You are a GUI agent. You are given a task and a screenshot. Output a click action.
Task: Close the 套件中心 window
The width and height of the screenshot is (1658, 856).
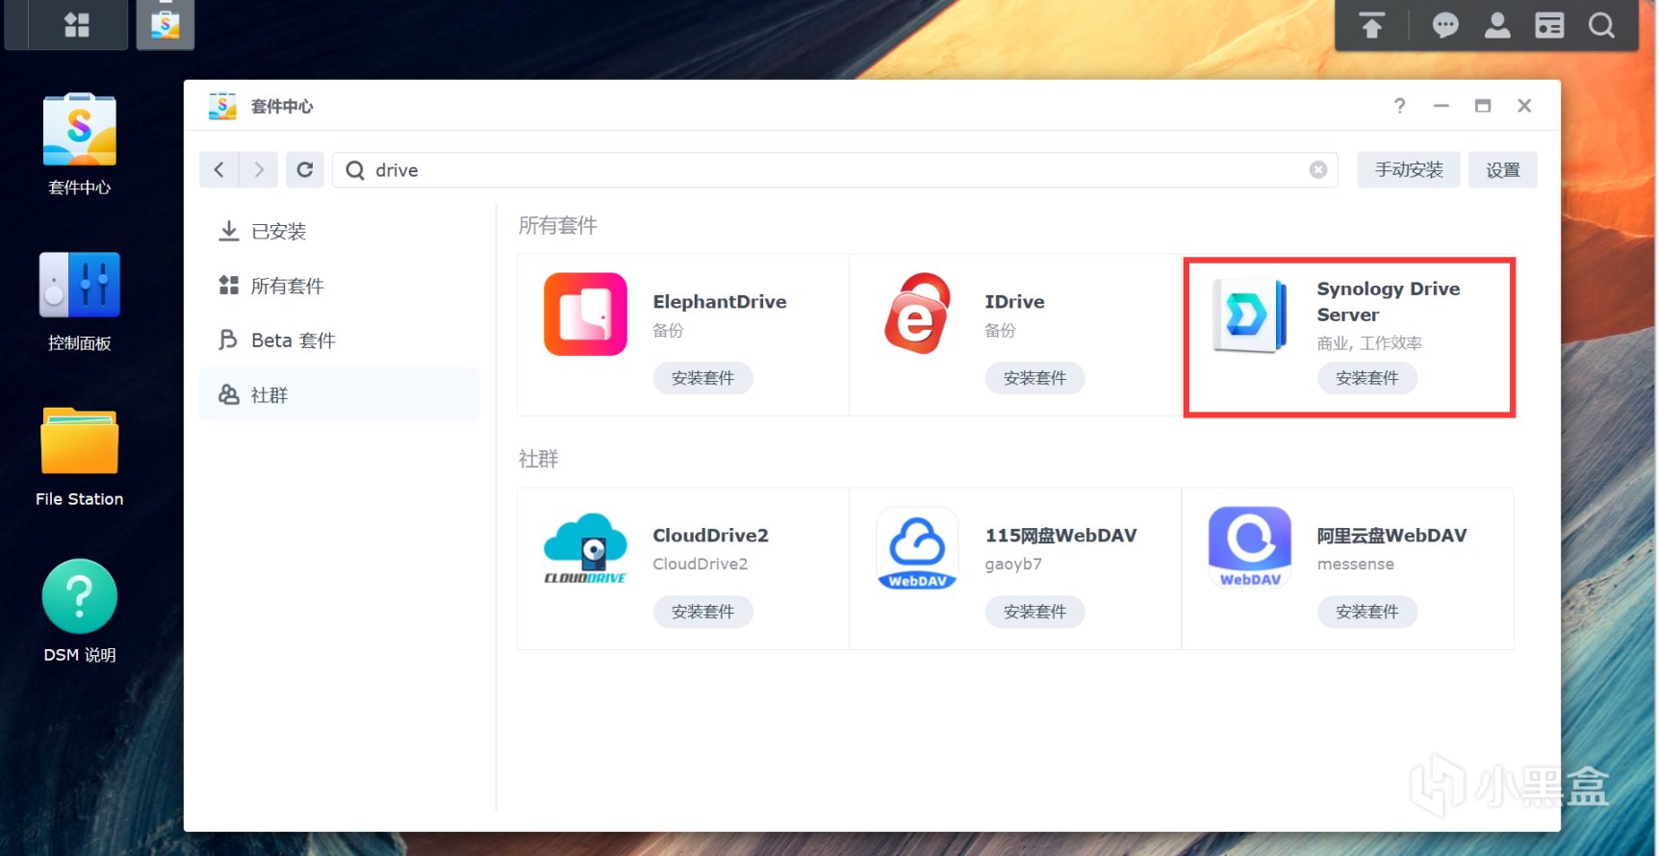1524,106
